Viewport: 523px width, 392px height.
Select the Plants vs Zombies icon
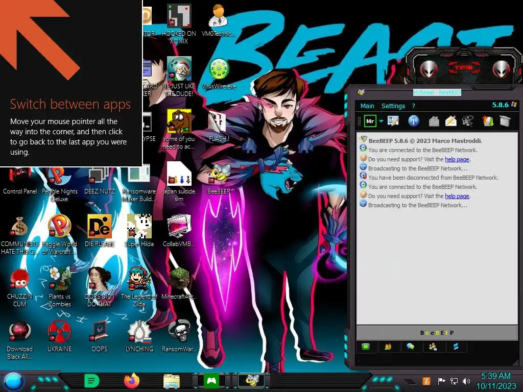[x=59, y=287]
